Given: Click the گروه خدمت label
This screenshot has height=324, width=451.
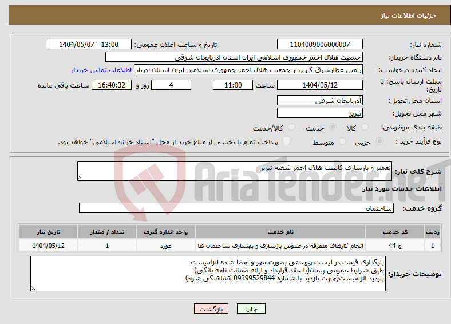Looking at the screenshot, I should [422, 208].
